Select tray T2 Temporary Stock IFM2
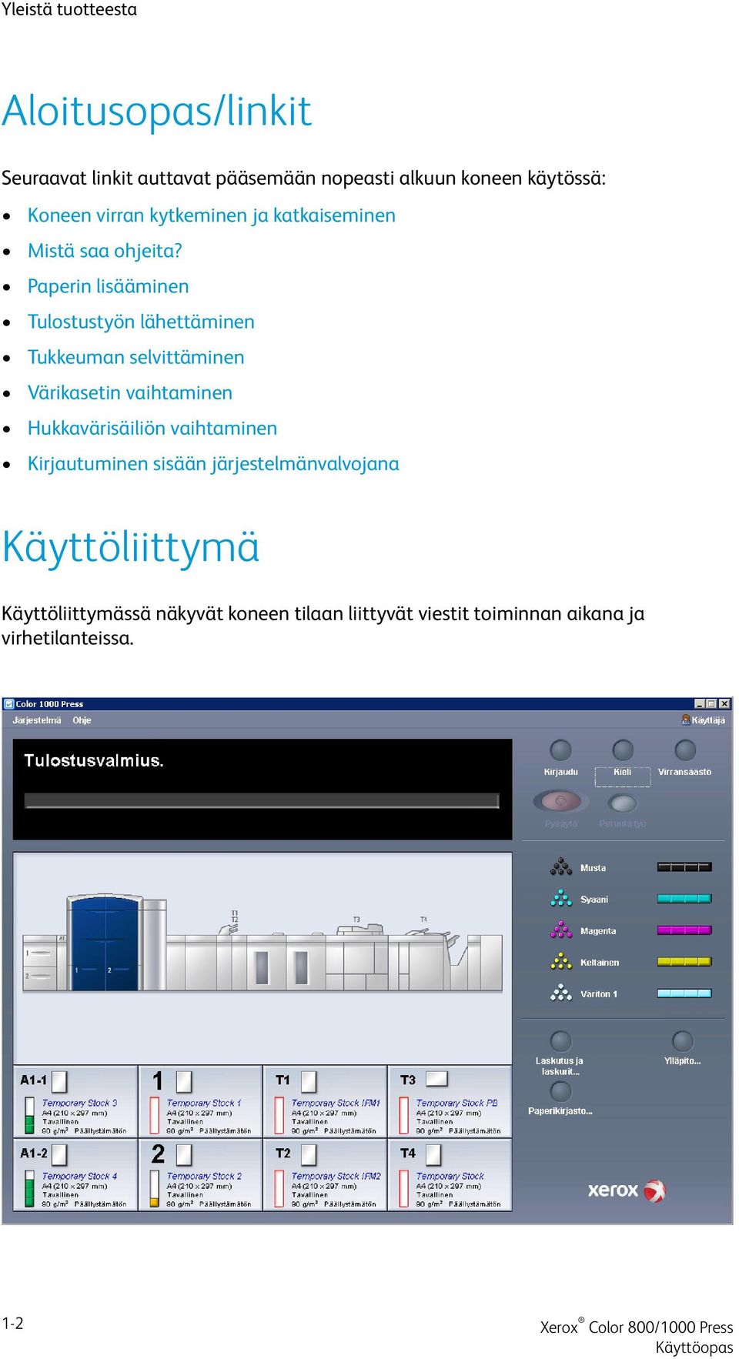Screen dimensions: 739x1359 [x=325, y=1175]
